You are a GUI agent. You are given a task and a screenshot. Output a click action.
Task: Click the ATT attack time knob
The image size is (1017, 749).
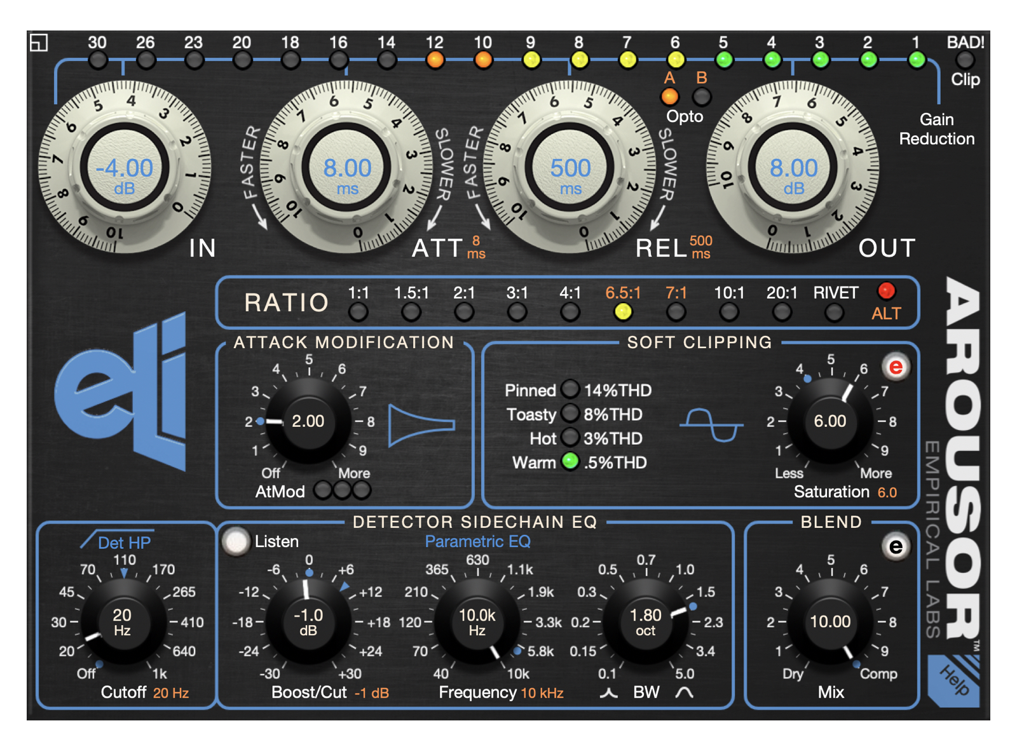point(347,168)
